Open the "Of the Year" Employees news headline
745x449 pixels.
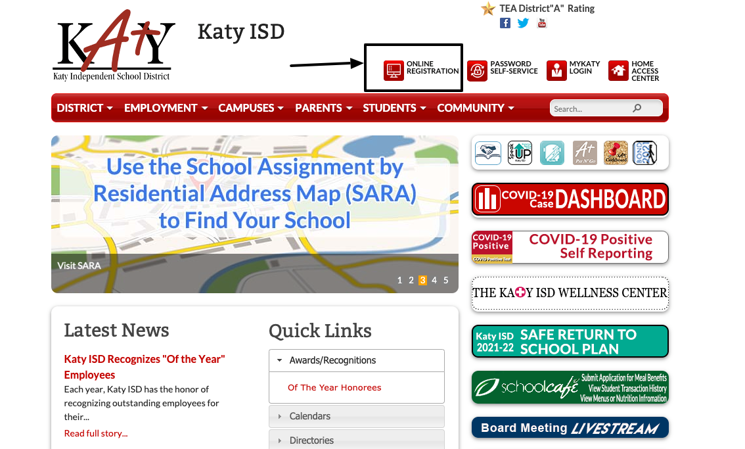pyautogui.click(x=145, y=367)
